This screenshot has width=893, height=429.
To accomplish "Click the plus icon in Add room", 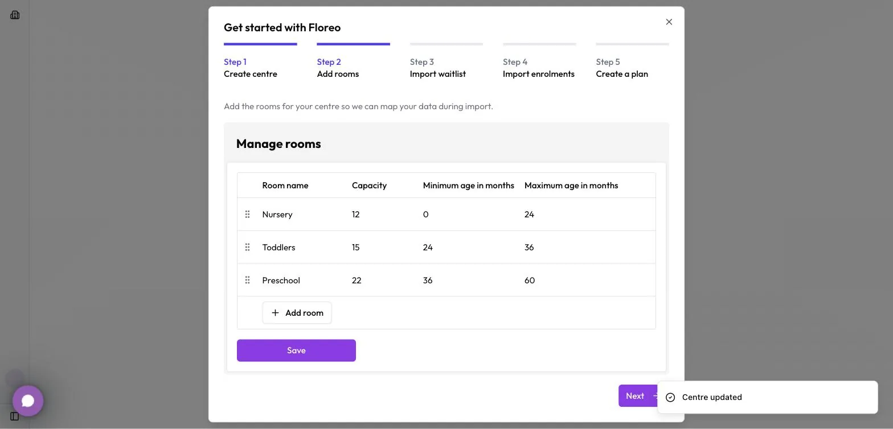I will pos(275,313).
